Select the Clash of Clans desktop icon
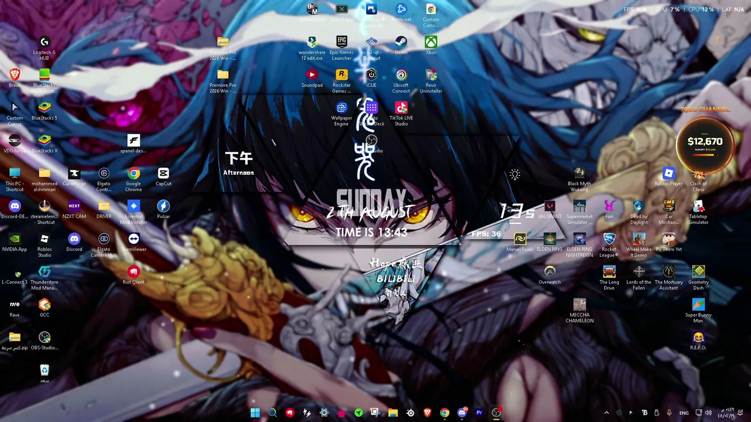The width and height of the screenshot is (751, 422). pyautogui.click(x=698, y=179)
